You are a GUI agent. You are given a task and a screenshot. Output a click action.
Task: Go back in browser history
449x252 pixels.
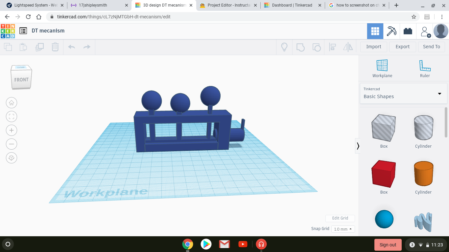pos(7,17)
